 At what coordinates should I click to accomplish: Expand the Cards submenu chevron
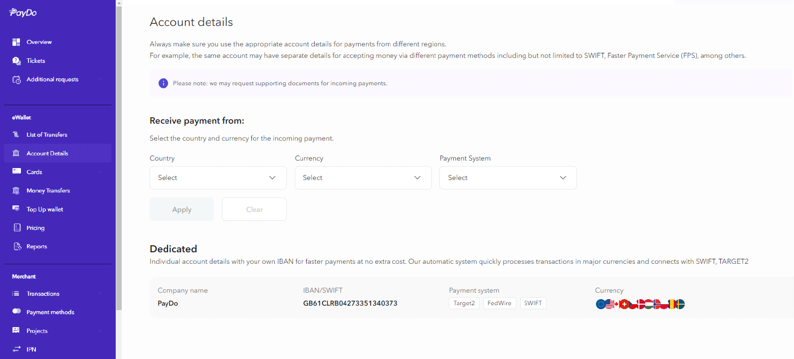(100, 172)
